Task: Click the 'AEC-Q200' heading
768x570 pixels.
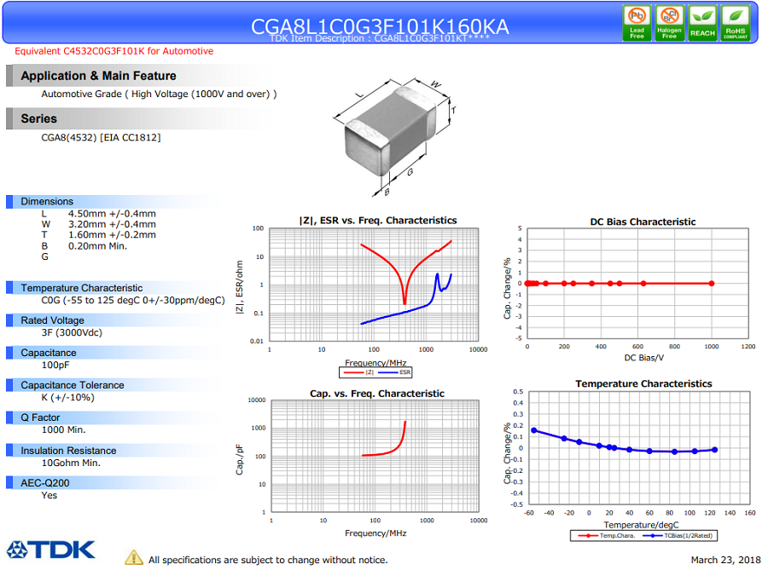Action: pos(44,483)
